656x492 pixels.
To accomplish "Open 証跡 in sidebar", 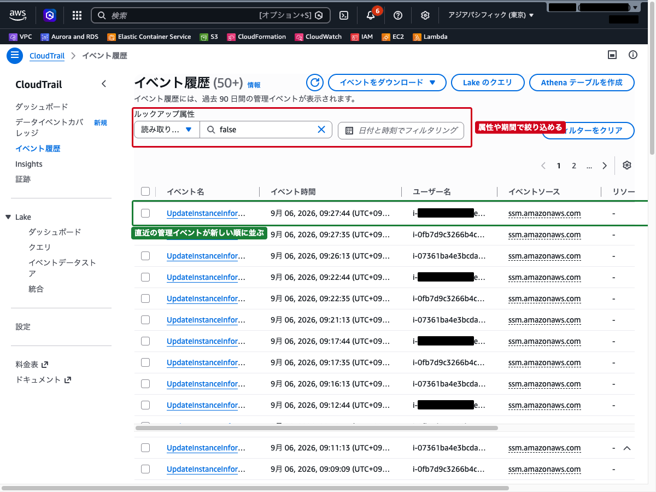I will 23,179.
